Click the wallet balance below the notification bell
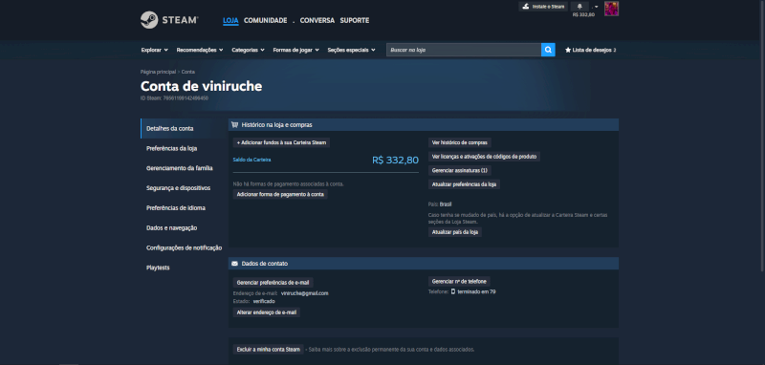Image resolution: width=765 pixels, height=365 pixels. pos(583,14)
